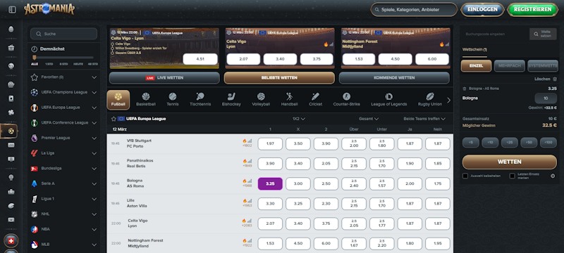Click trash icon next to Löschen
Screen dimensions: 564x253
coord(555,79)
